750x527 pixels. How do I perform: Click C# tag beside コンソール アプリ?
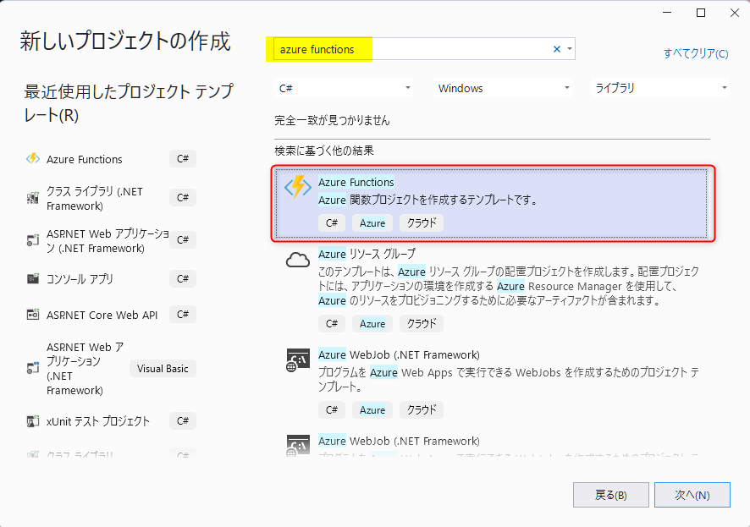point(183,278)
